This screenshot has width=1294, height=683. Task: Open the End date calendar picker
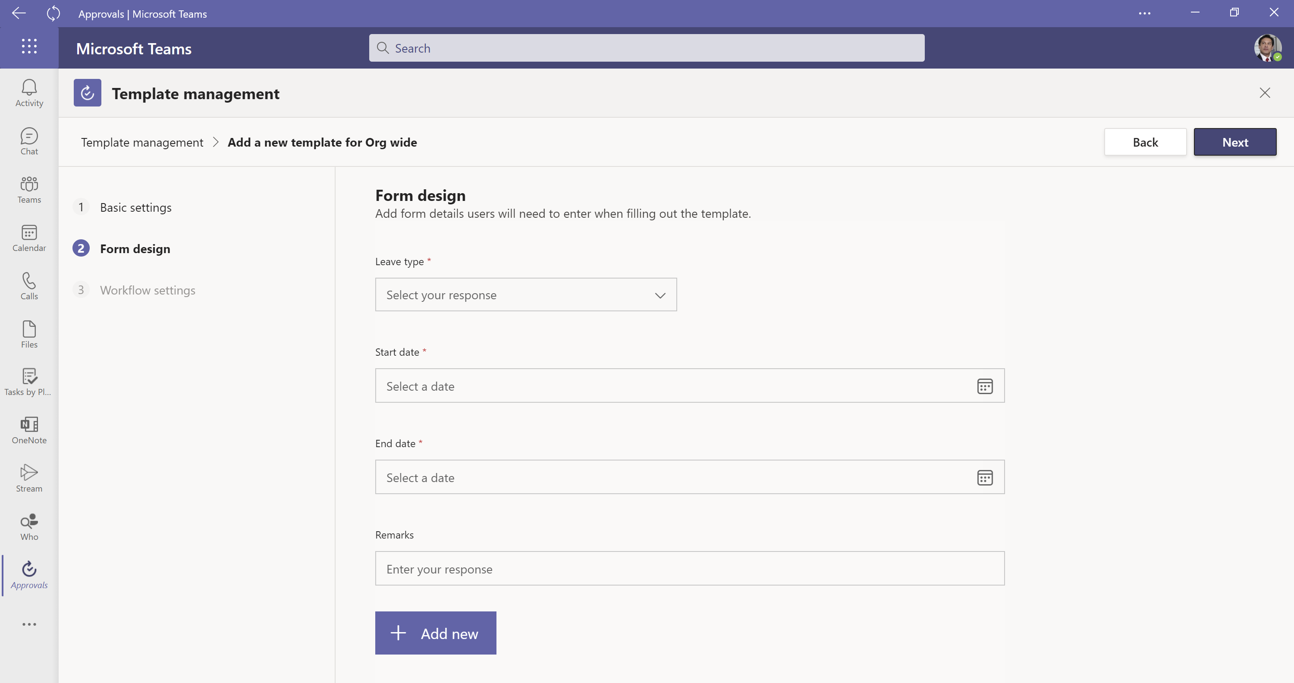pyautogui.click(x=985, y=478)
